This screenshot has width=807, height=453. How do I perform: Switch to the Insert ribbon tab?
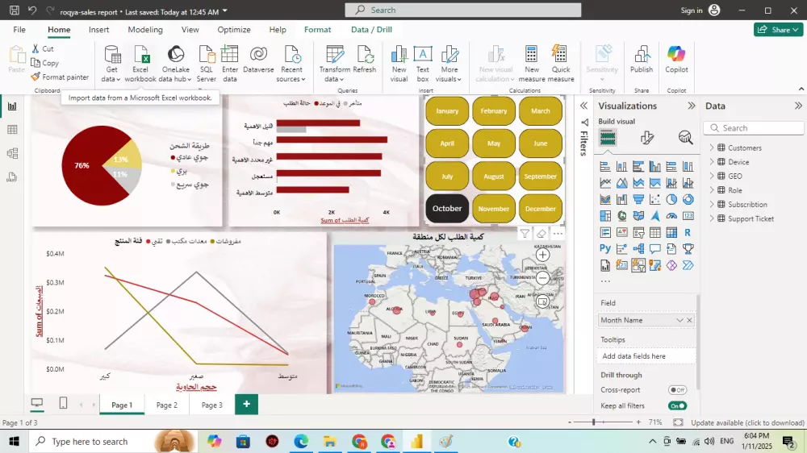click(98, 30)
